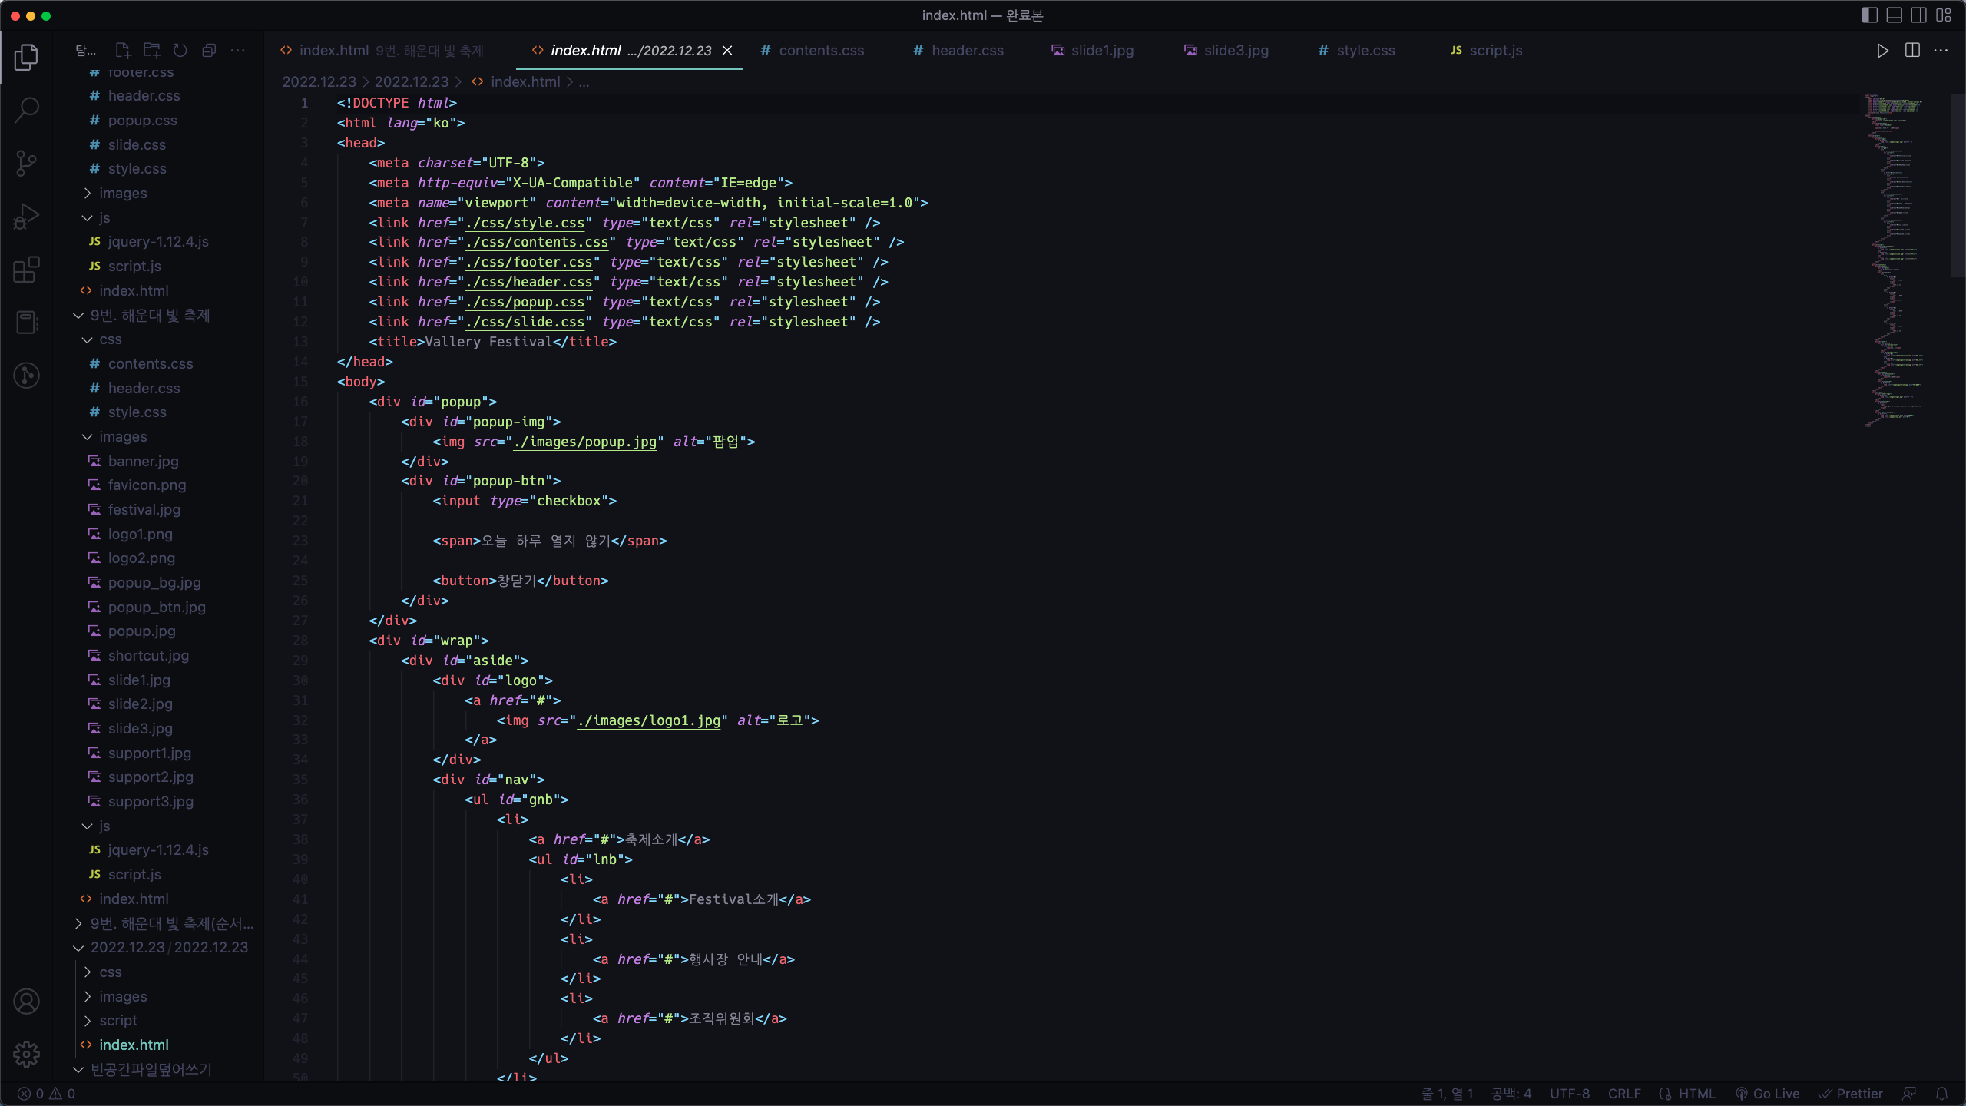
Task: Open the Search view in activity bar
Action: pyautogui.click(x=27, y=110)
